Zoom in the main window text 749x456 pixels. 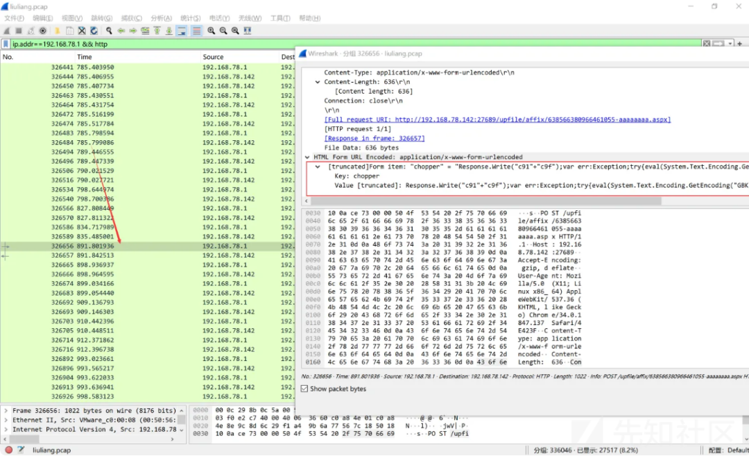tap(211, 31)
